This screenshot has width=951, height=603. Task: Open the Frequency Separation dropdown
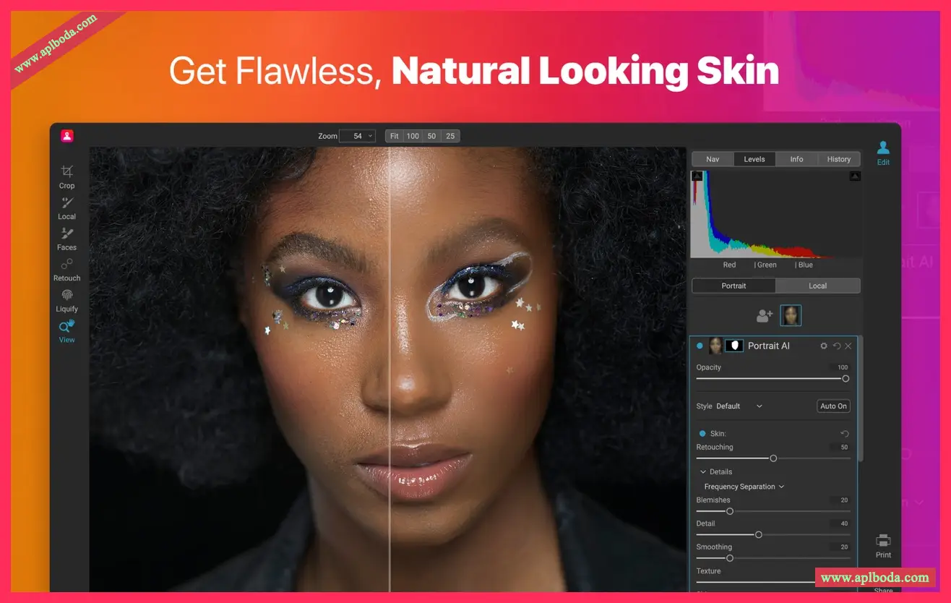click(744, 487)
